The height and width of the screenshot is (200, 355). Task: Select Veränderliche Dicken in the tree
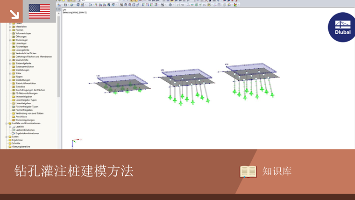(x=26, y=53)
